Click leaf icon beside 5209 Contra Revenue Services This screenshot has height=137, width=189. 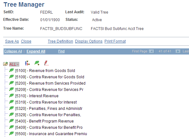(11, 89)
